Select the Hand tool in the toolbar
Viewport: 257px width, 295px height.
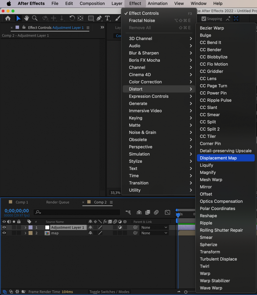26,18
